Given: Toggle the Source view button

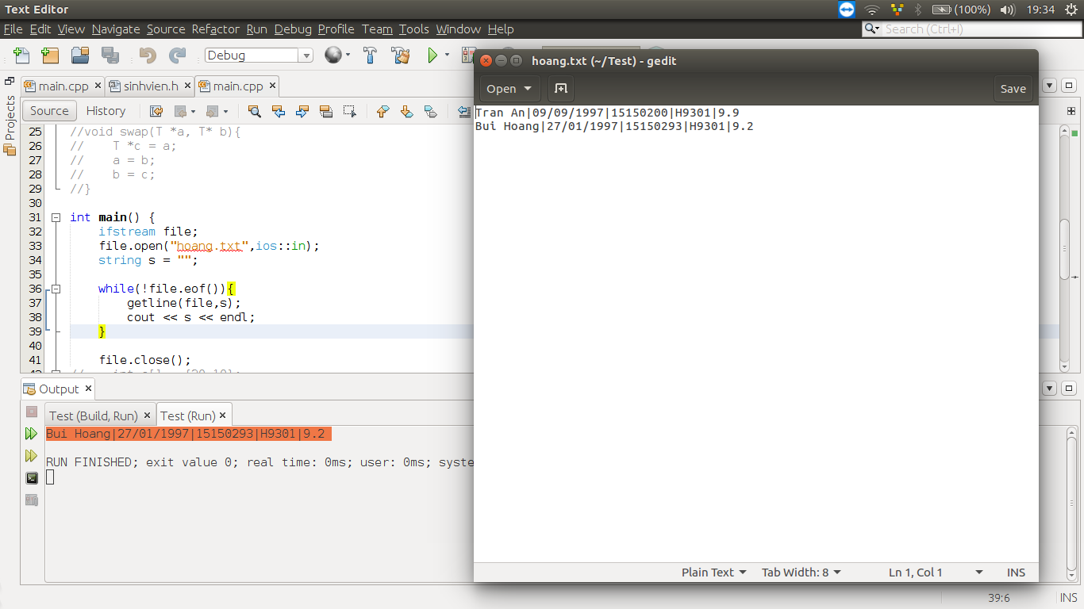Looking at the screenshot, I should pyautogui.click(x=49, y=111).
